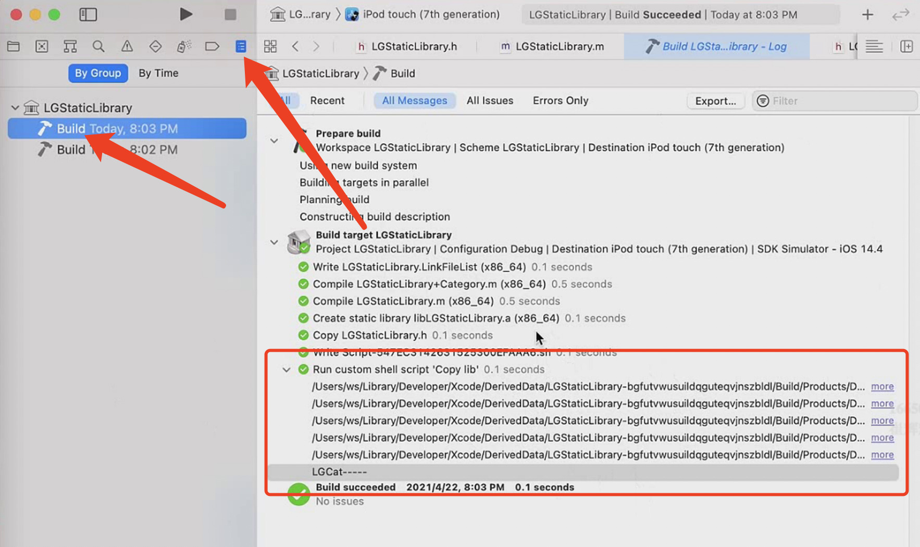920x547 pixels.
Task: Open the Library with plus button
Action: 867,15
